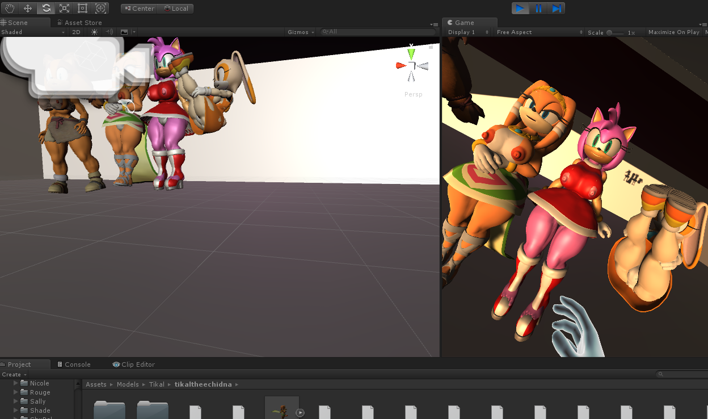Viewport: 708px width, 419px height.
Task: Click the Clip Editor eye icon
Action: (116, 364)
